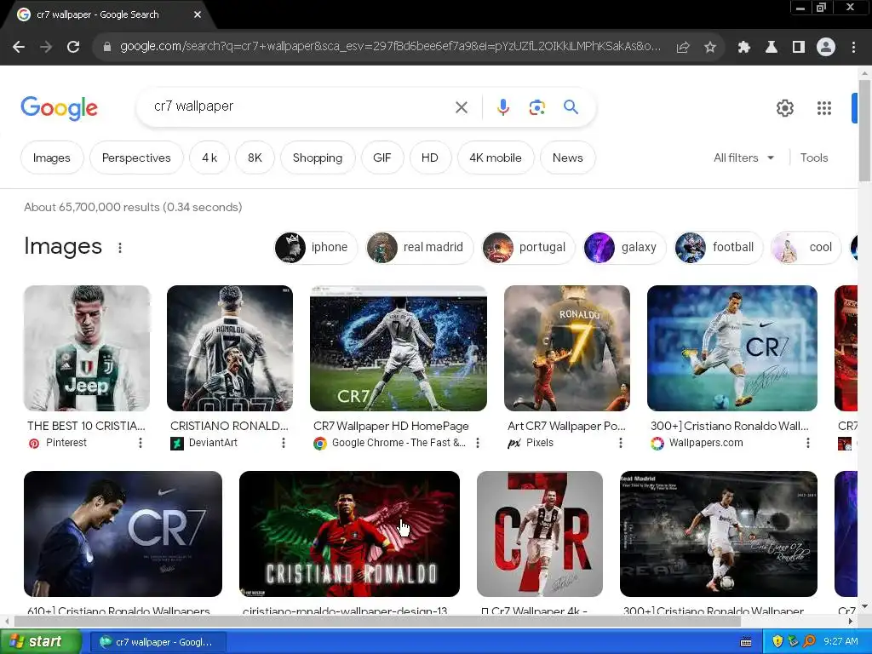Screen dimensions: 872x654
Task: Expand the All filters dropdown
Action: tap(744, 158)
